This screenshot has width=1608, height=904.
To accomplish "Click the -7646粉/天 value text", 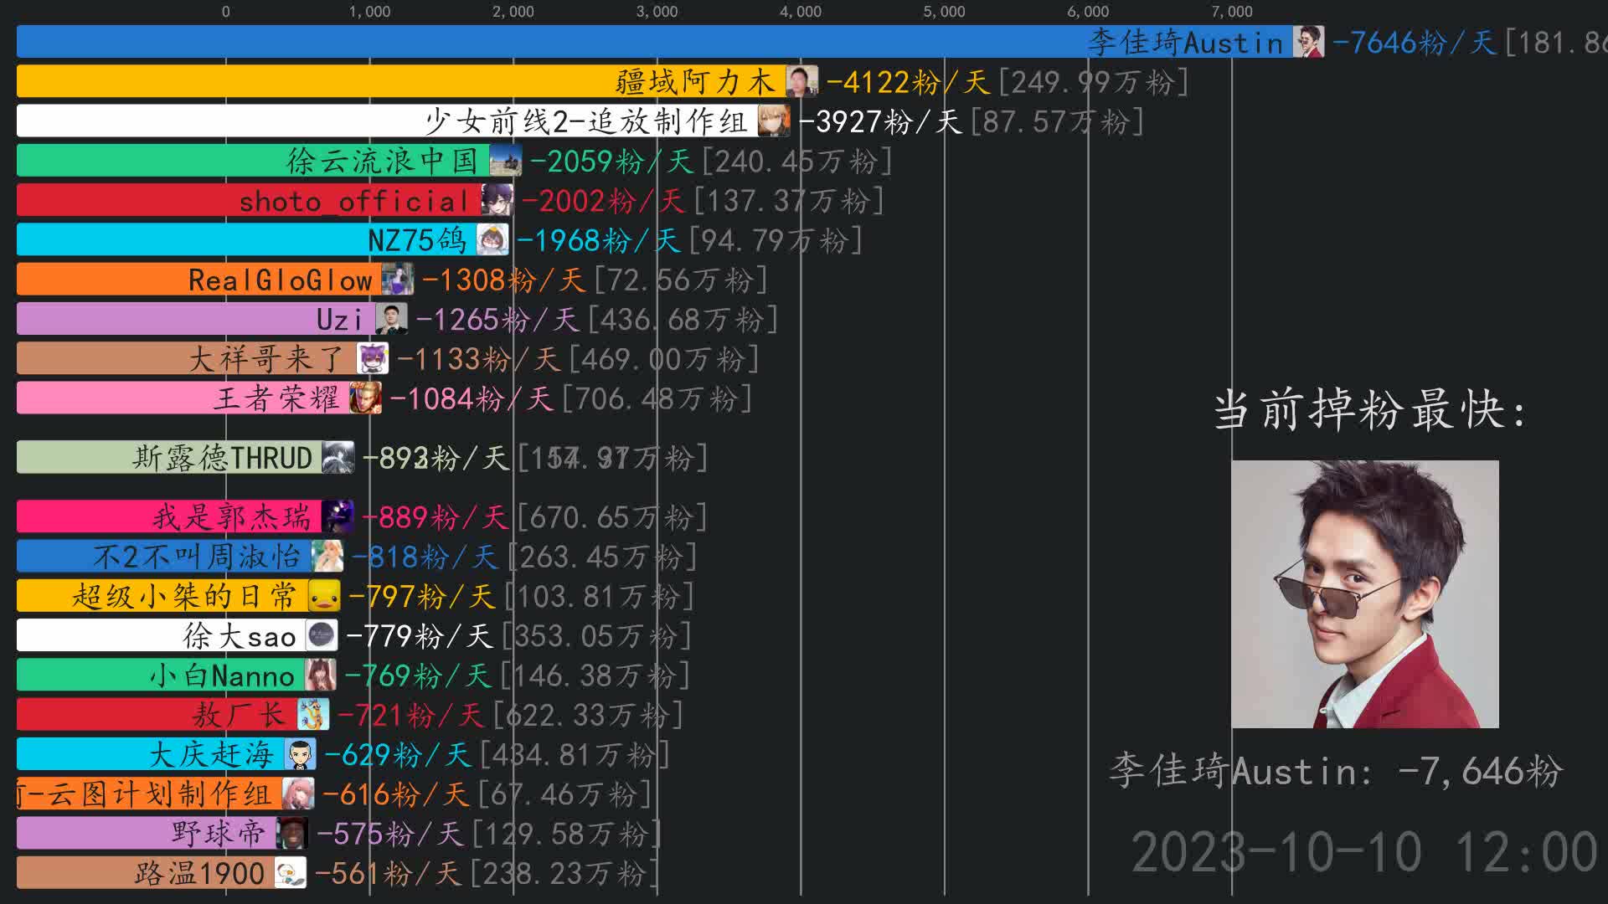I will 1415,42.
